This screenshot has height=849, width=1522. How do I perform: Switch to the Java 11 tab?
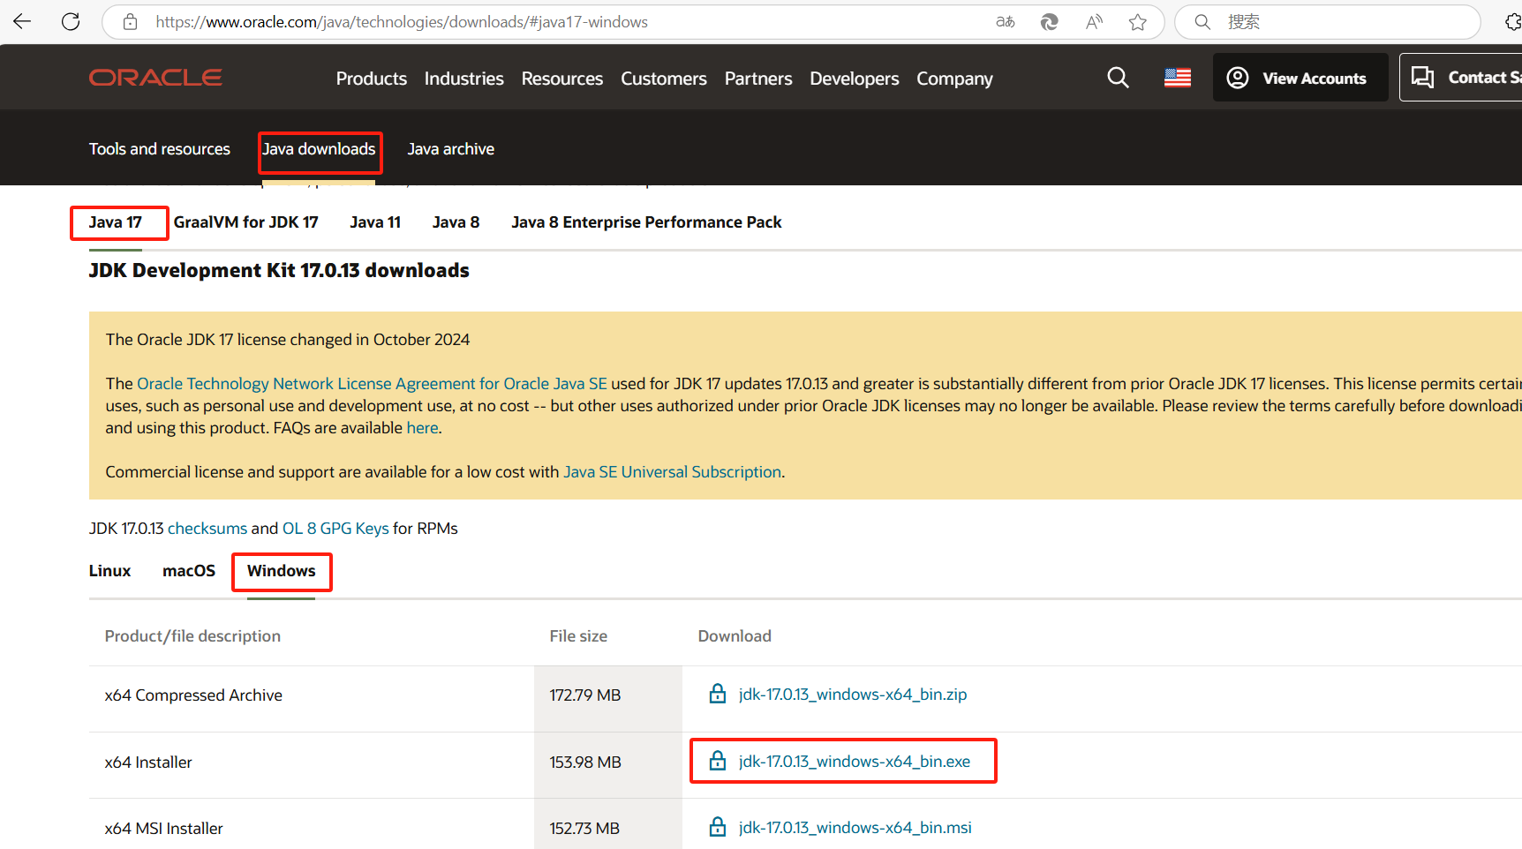point(375,222)
